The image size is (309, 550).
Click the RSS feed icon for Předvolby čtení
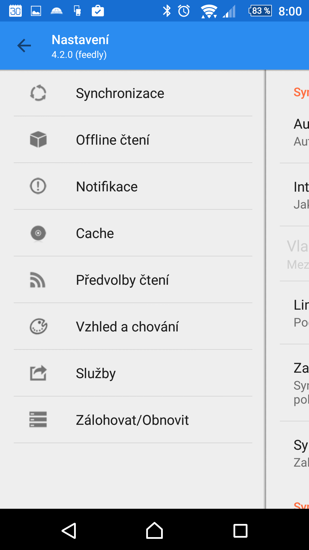[38, 280]
